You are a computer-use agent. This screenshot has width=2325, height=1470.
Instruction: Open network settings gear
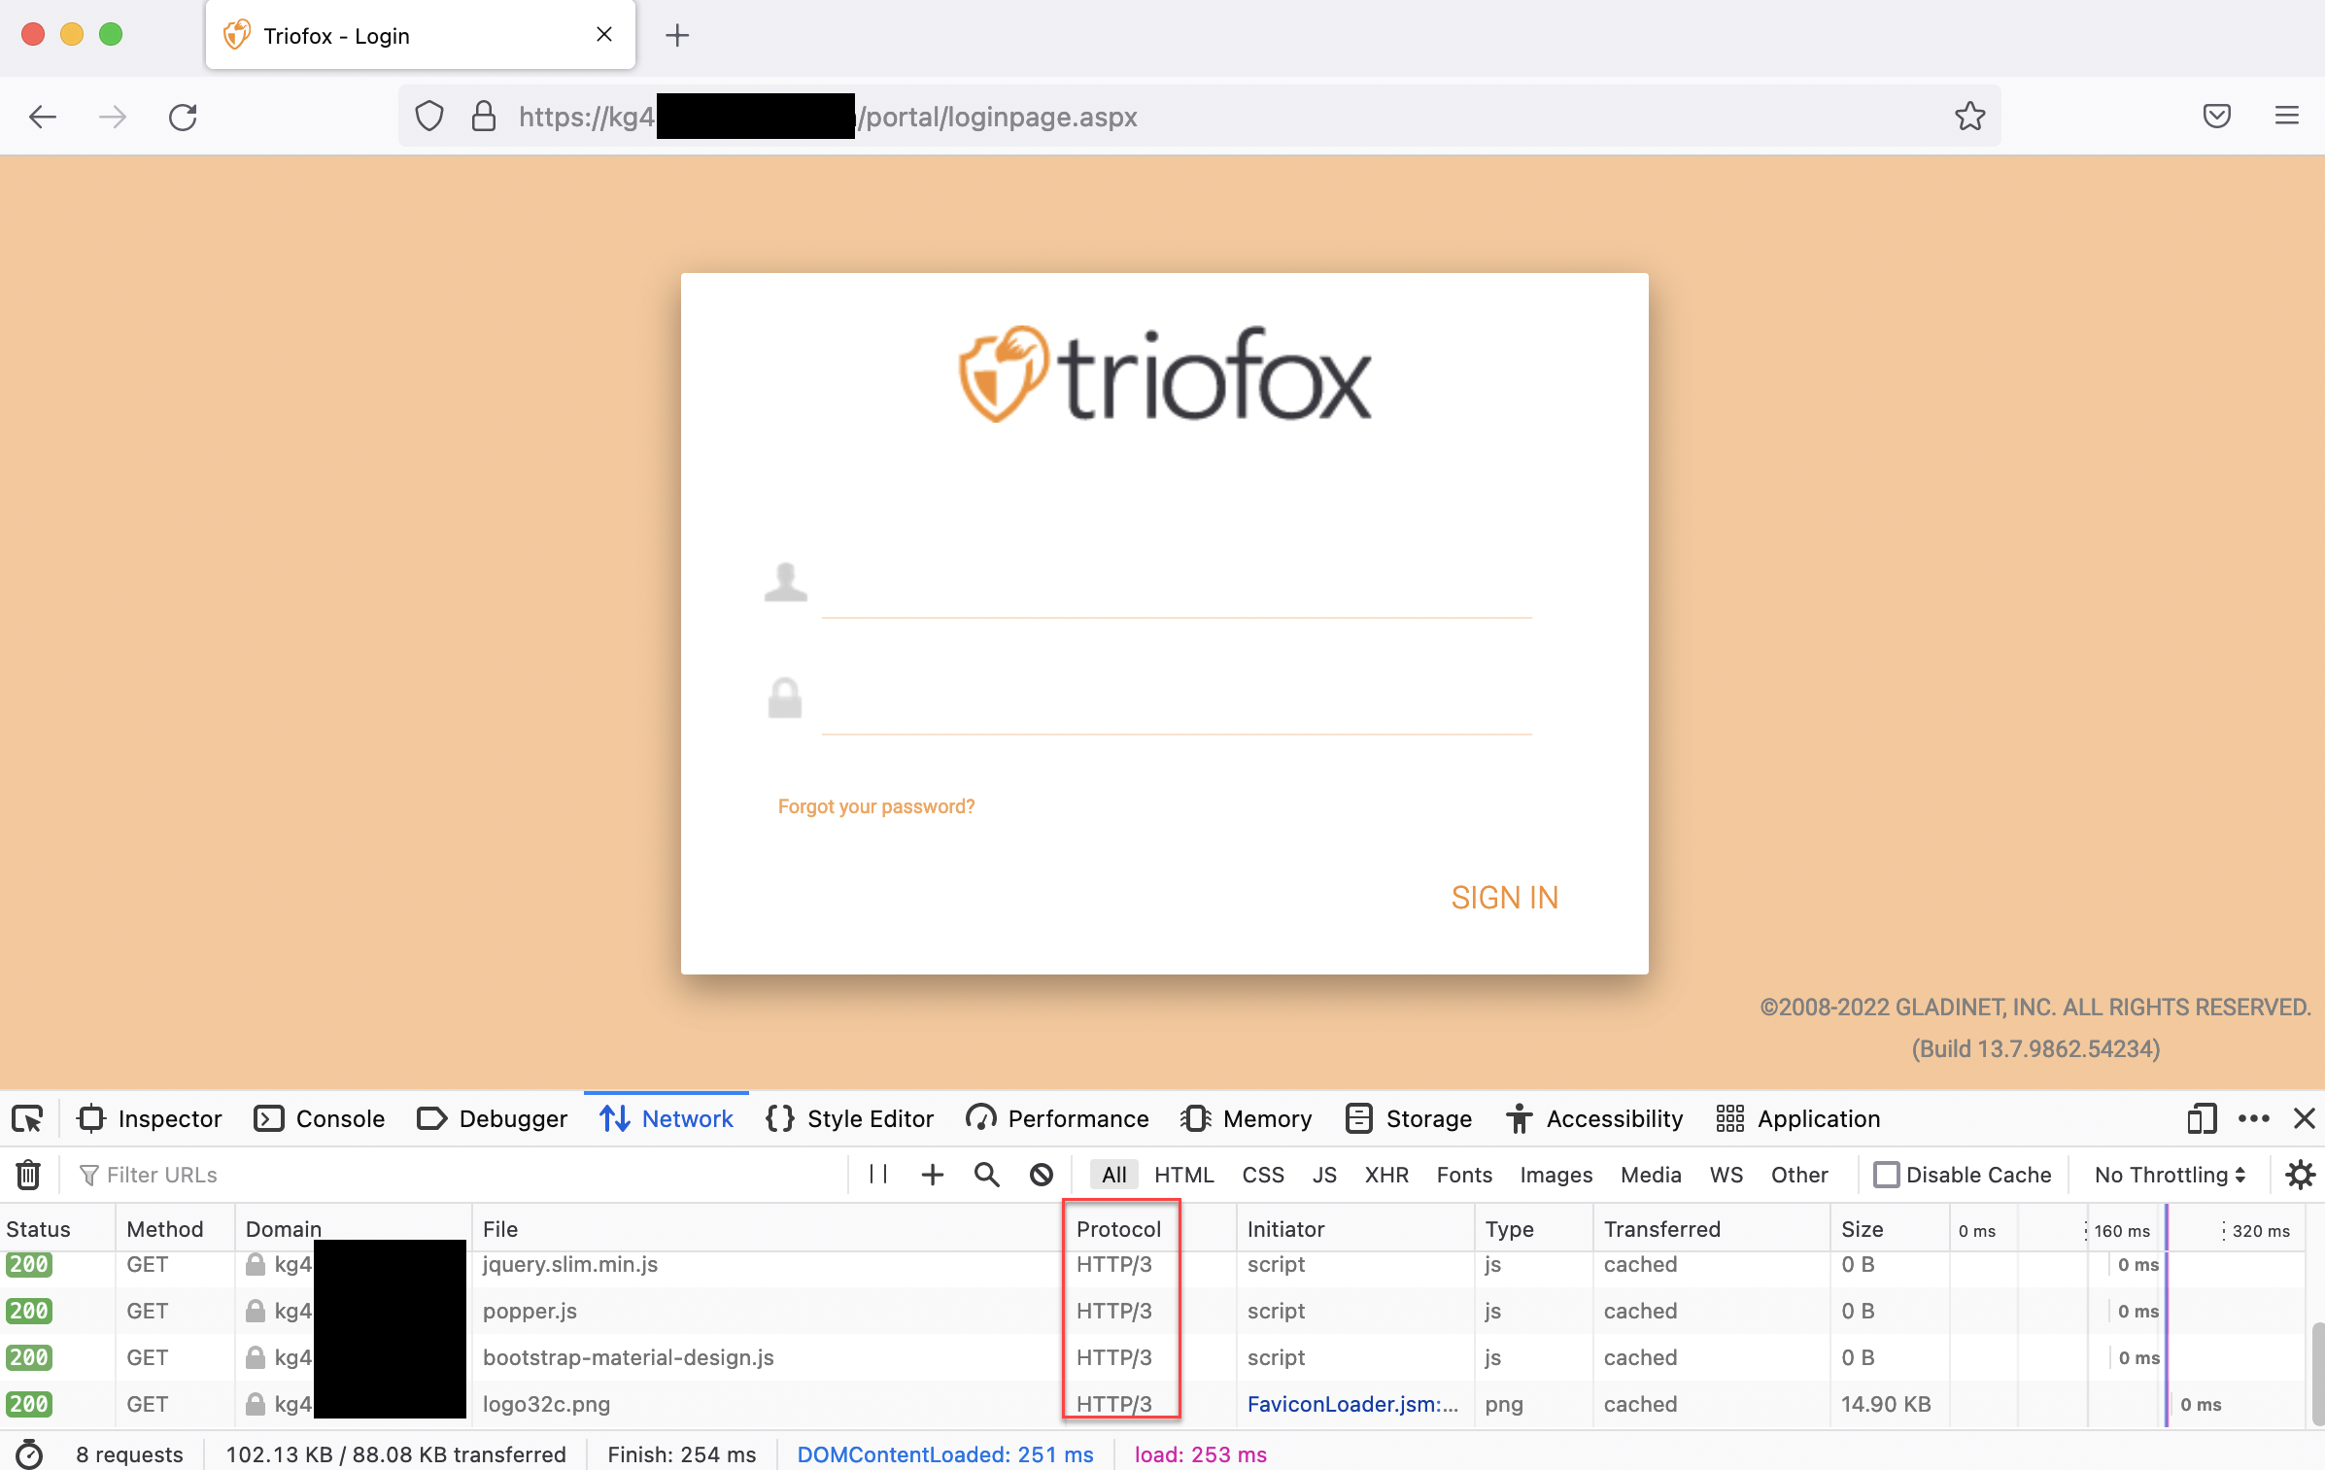click(2301, 1175)
